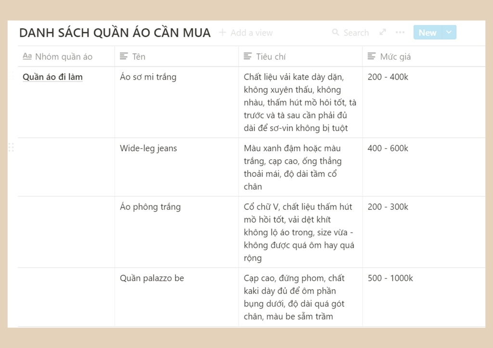Viewport: 493px width, 348px height.
Task: Expand the database using the diagonal arrows icon
Action: [x=382, y=32]
